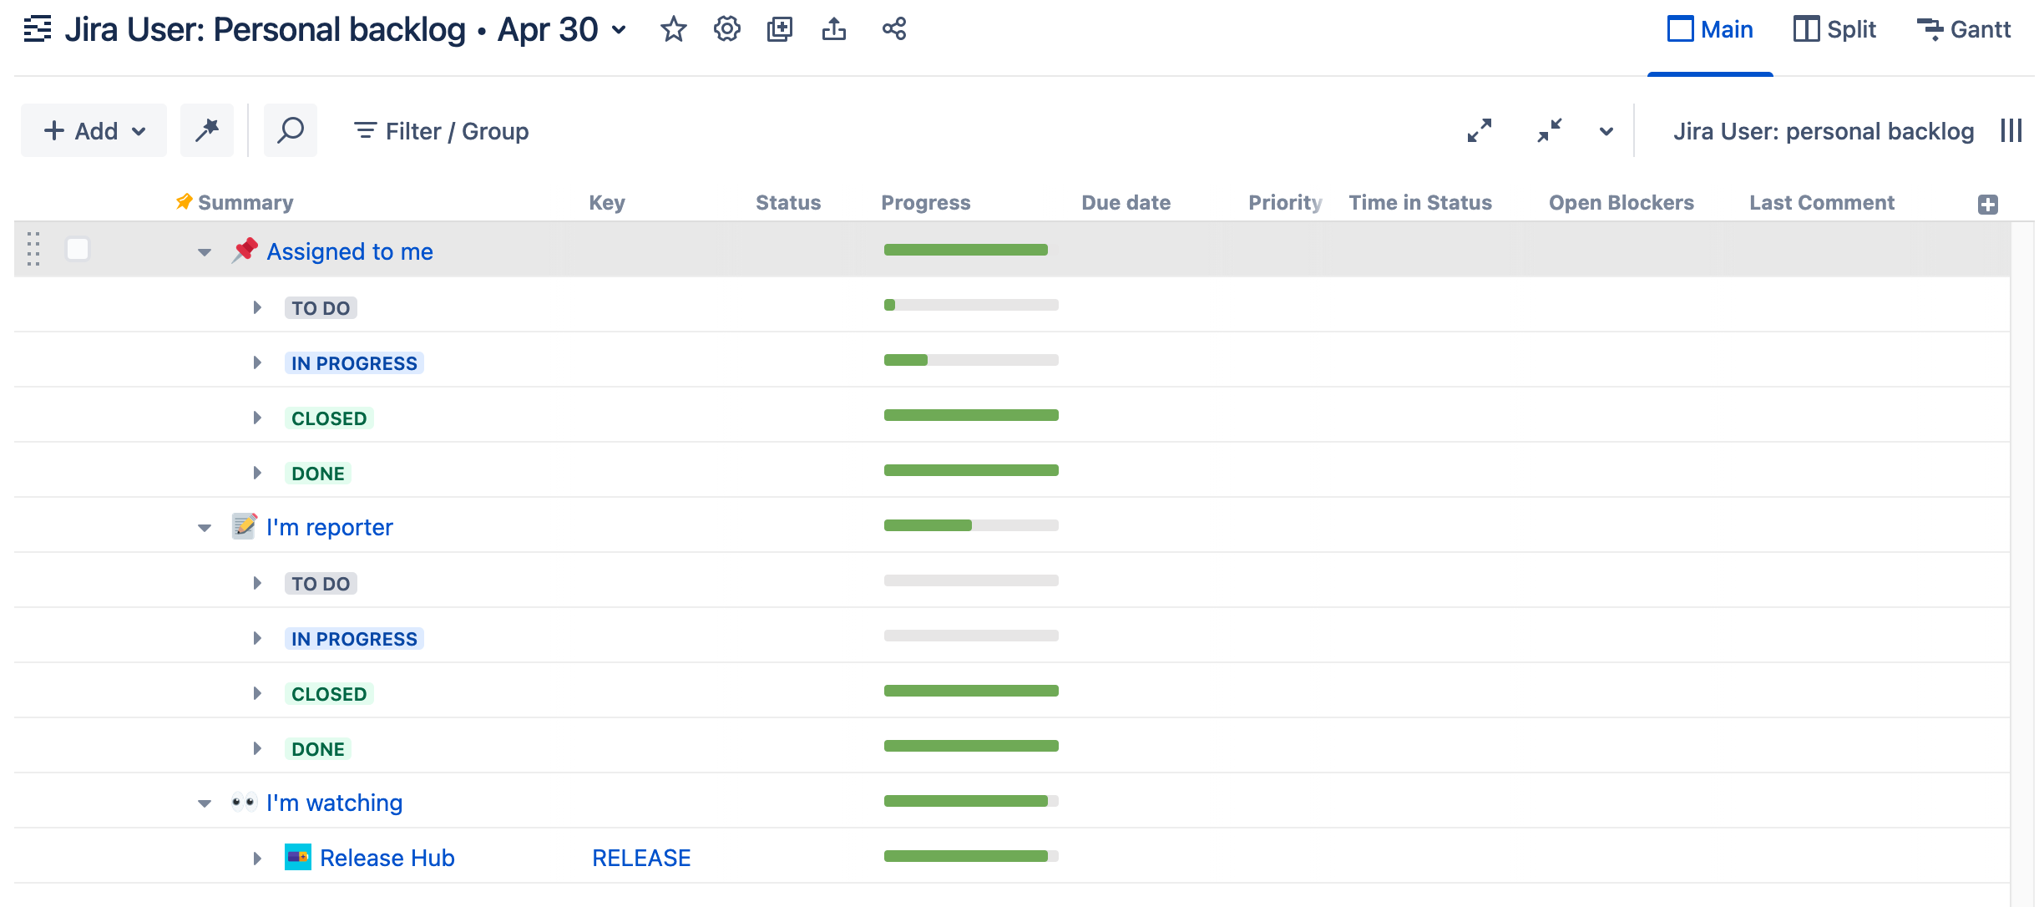The width and height of the screenshot is (2044, 907).
Task: Open the search magnifier
Action: 291,130
